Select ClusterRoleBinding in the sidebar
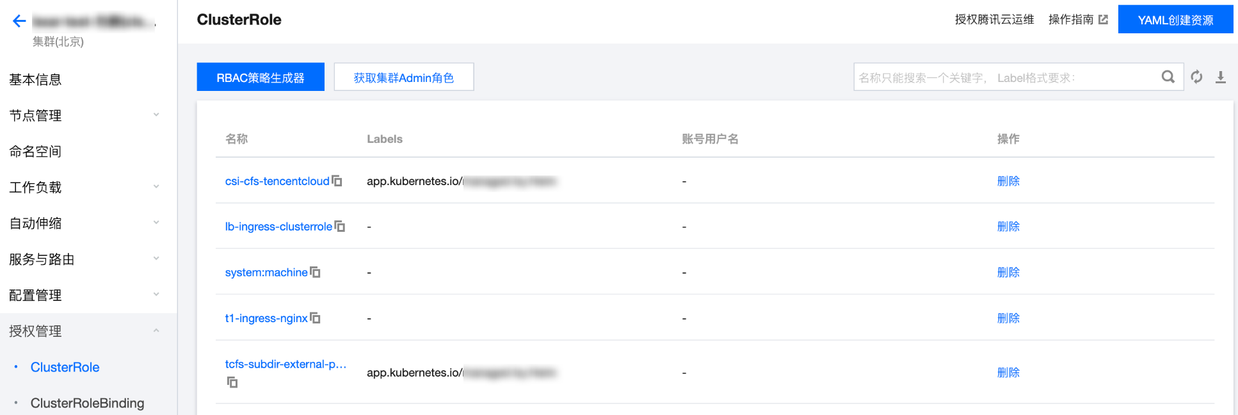The image size is (1238, 415). pyautogui.click(x=87, y=403)
